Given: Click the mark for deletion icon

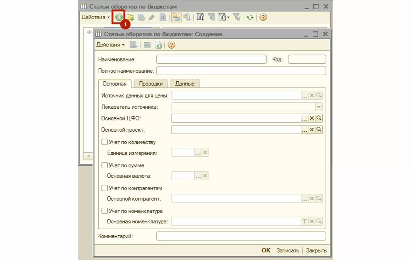Looking at the screenshot, I should pos(163,17).
